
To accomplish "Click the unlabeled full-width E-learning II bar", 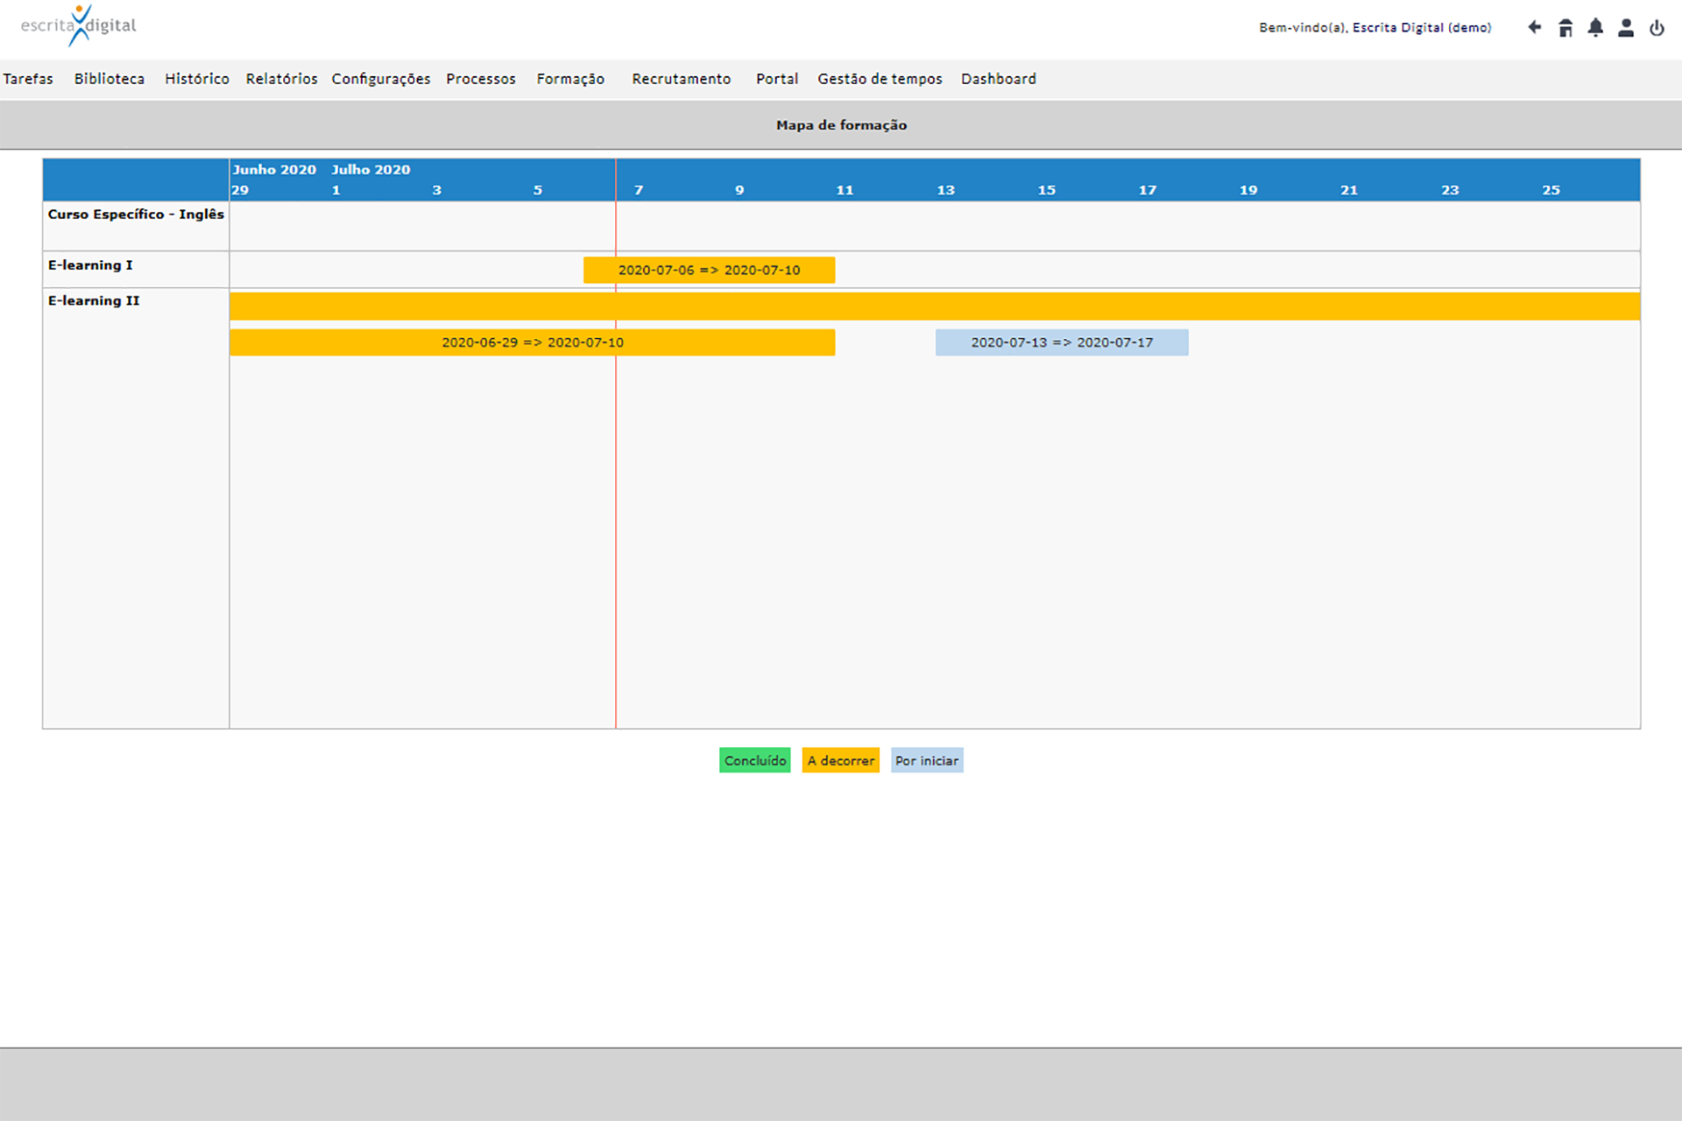I will tap(935, 307).
